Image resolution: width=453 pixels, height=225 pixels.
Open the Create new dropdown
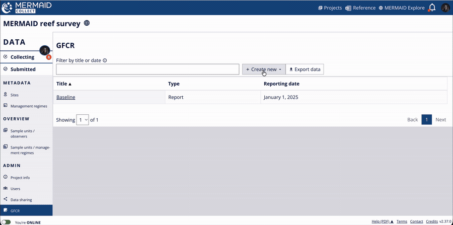pyautogui.click(x=264, y=69)
